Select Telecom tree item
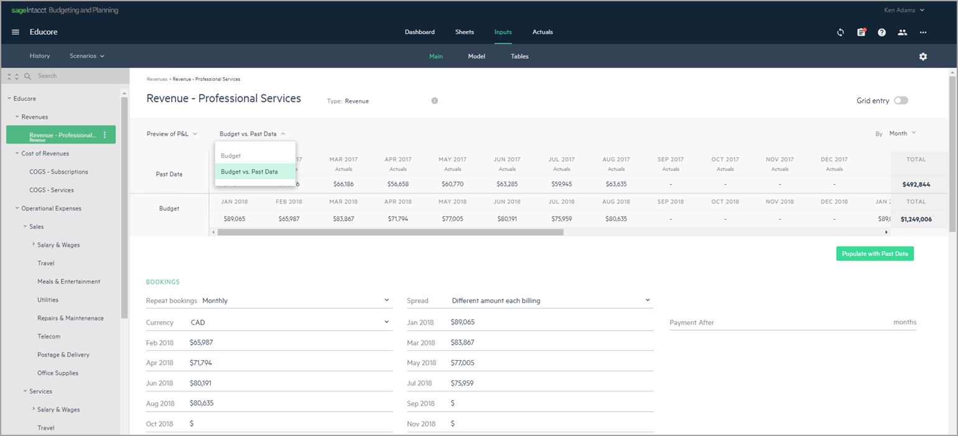This screenshot has height=436, width=958. (x=49, y=336)
